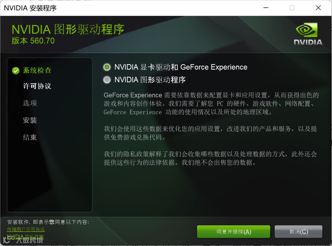Close the NVIDIA installer window

coord(318,8)
